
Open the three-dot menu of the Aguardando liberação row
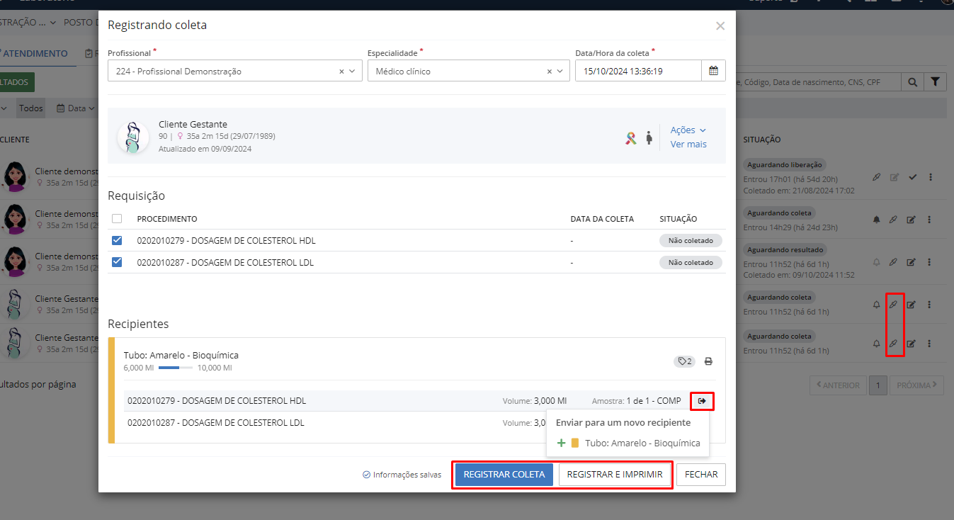[x=930, y=177]
